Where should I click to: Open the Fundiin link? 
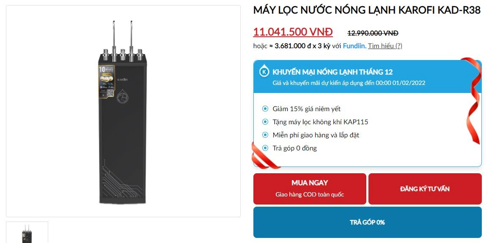click(x=354, y=46)
